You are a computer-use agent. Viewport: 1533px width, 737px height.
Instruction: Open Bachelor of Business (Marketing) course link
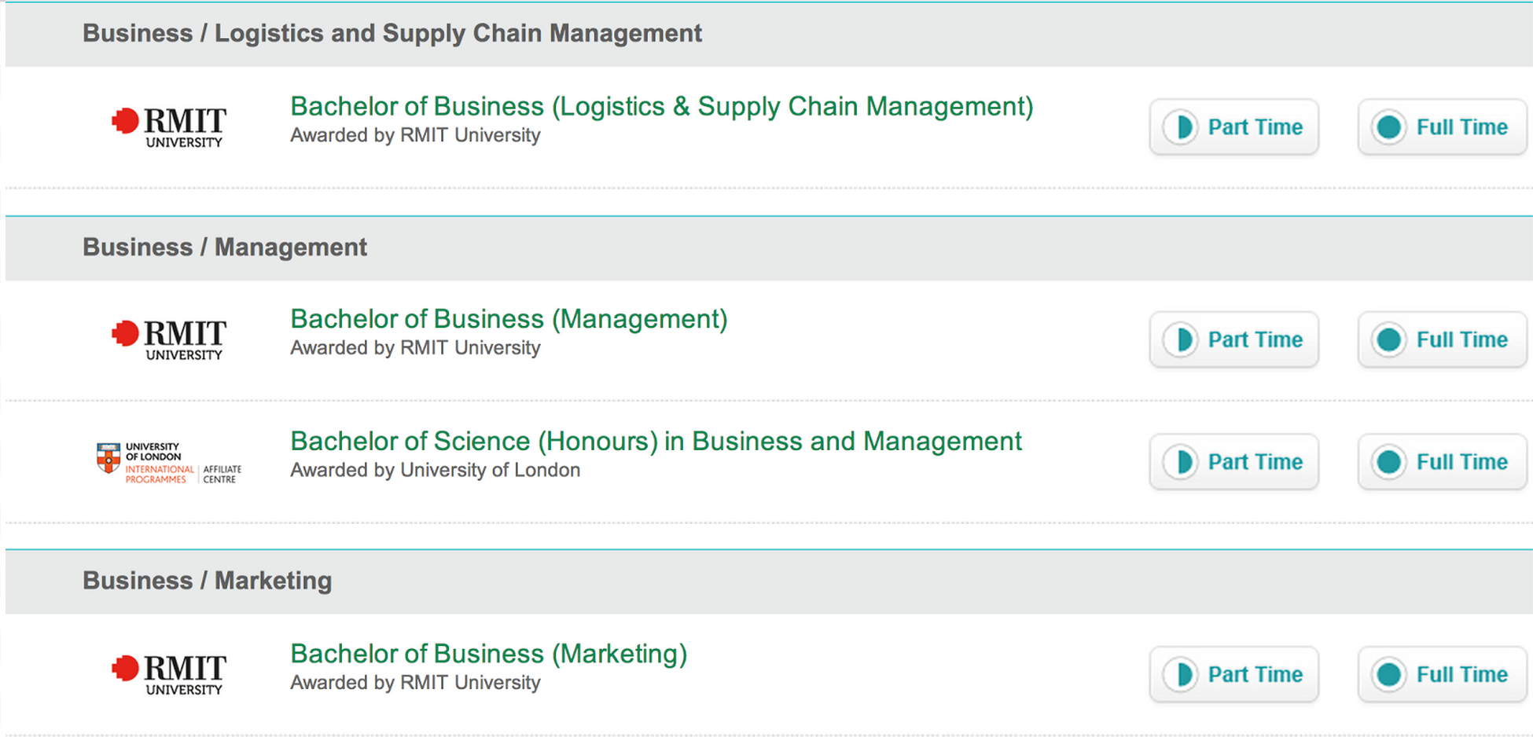tap(488, 654)
